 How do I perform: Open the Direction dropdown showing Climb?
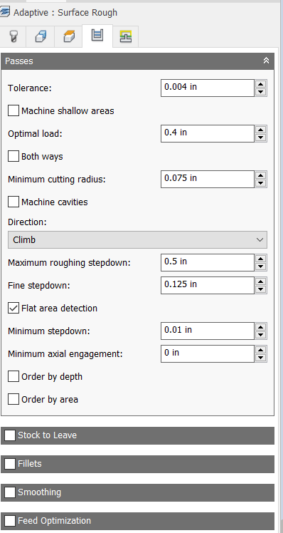point(137,239)
